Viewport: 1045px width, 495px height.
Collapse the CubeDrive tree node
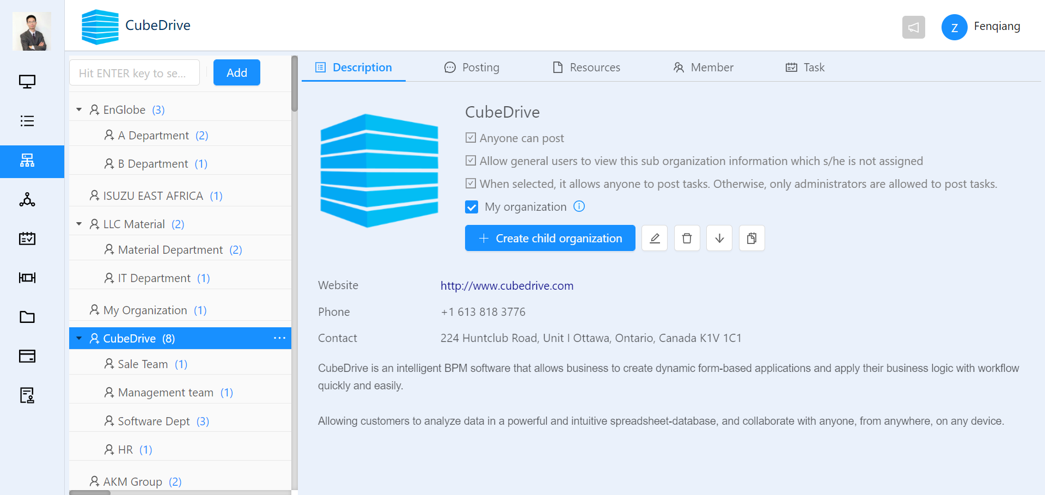coord(79,339)
